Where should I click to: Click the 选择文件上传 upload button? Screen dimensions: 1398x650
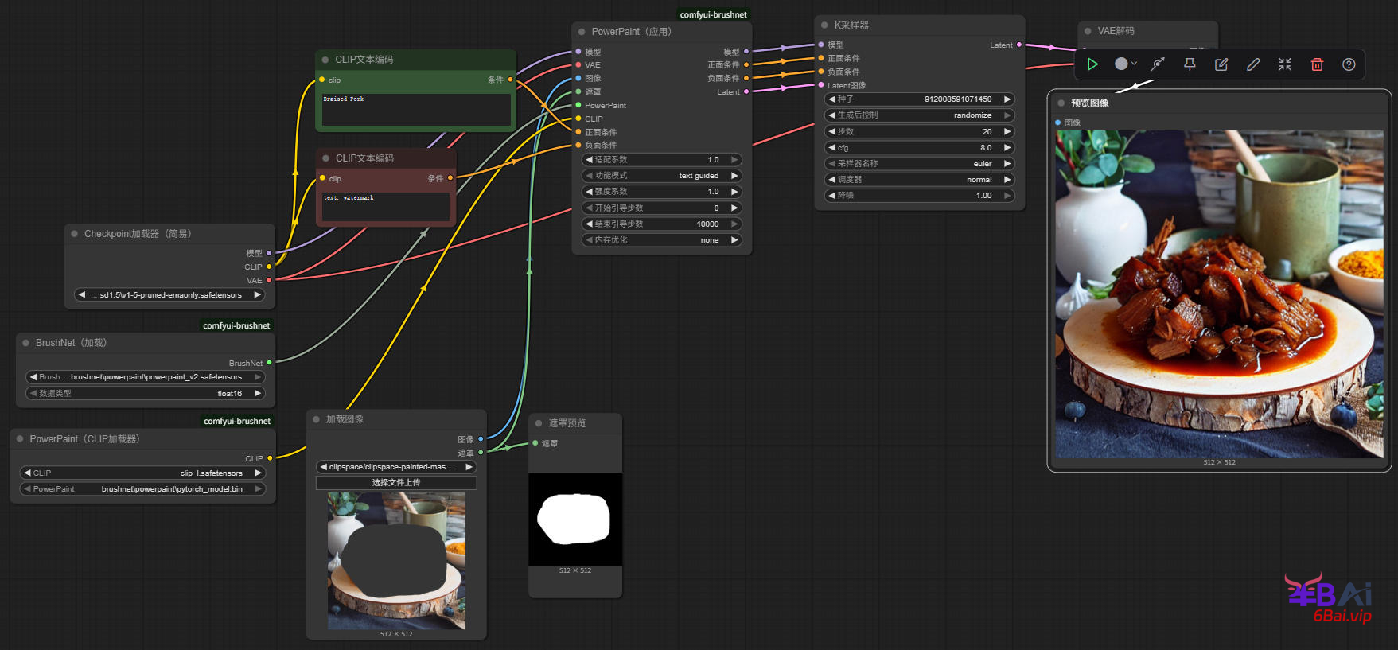click(396, 483)
